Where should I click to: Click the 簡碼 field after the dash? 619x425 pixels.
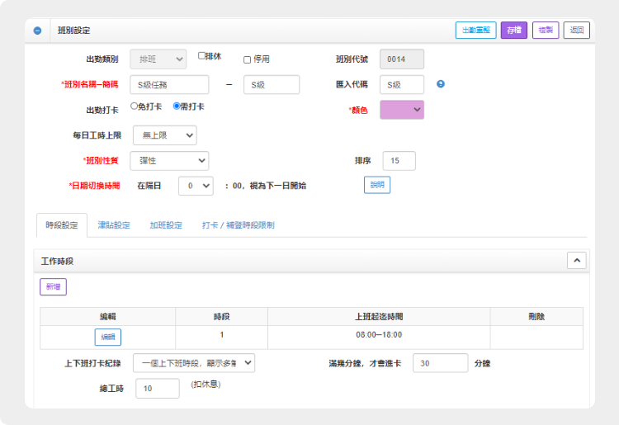tap(272, 85)
